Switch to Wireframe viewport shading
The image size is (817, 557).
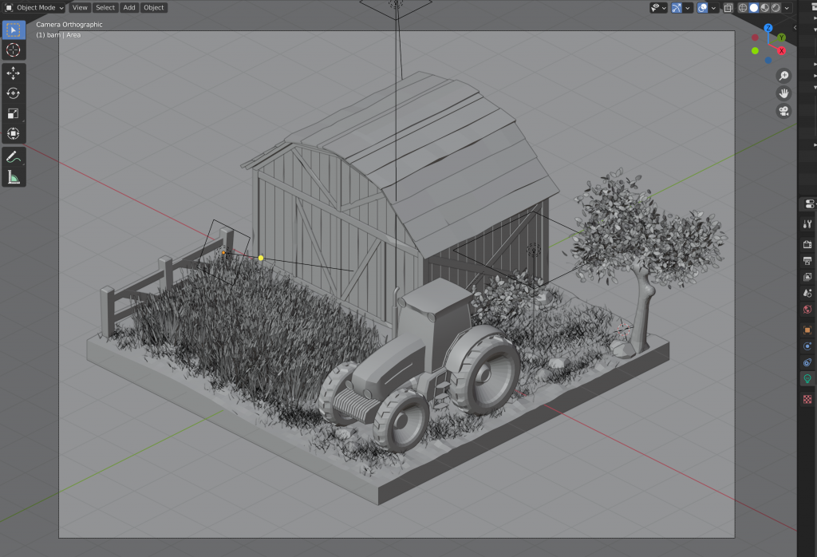coord(743,8)
